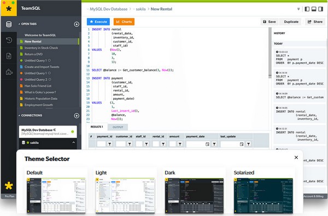This screenshot has height=216, width=328.
Task: Select the Solarized theme thumbnail
Action: coord(263,195)
